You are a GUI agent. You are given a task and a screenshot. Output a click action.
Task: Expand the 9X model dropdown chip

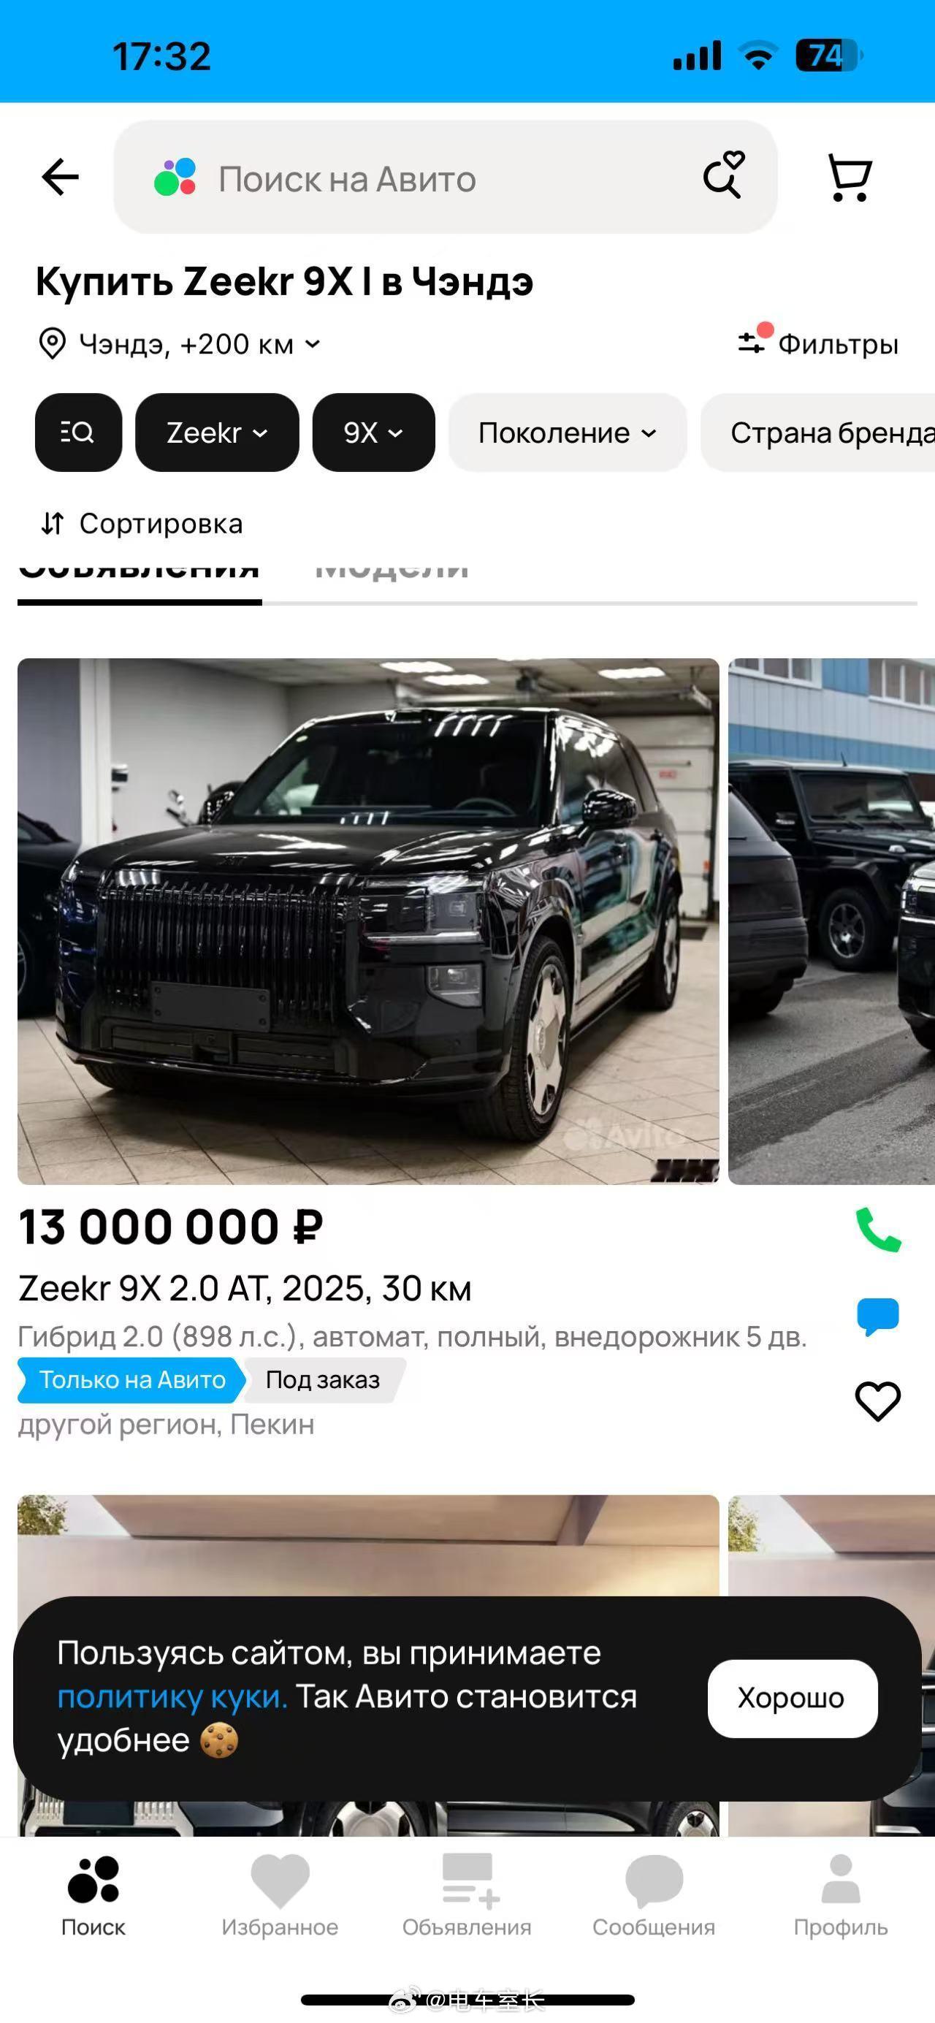click(x=374, y=433)
